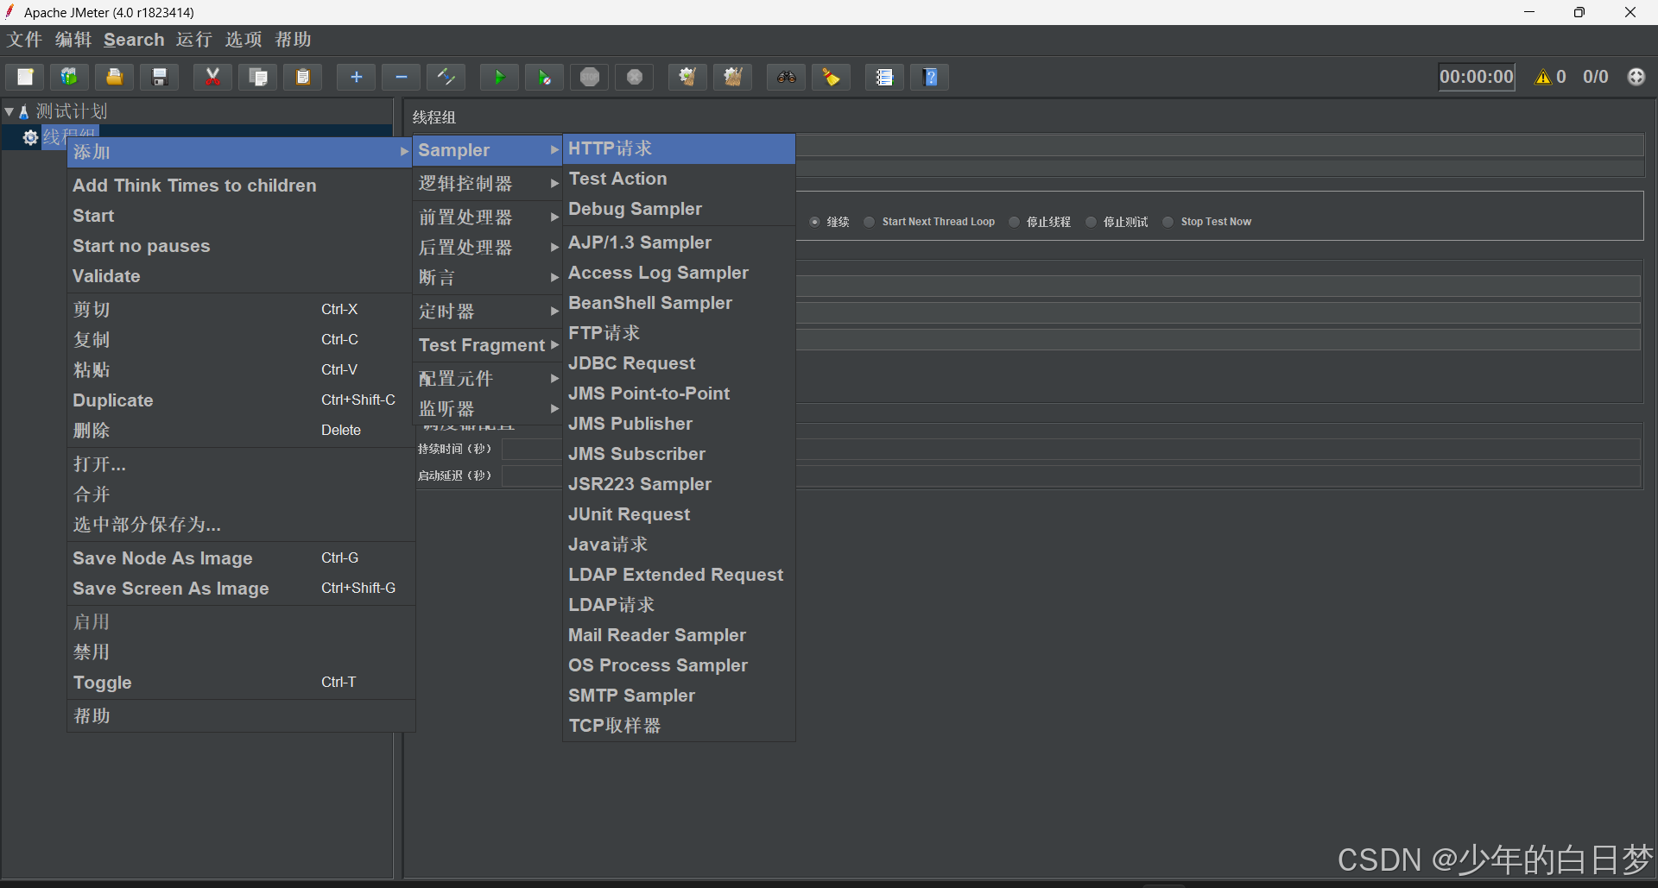
Task: Click the Stop test toolbar icon
Action: [x=590, y=77]
